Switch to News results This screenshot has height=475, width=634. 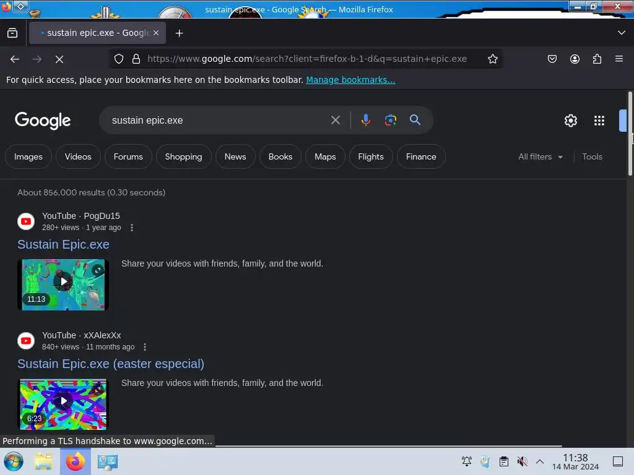coord(235,156)
